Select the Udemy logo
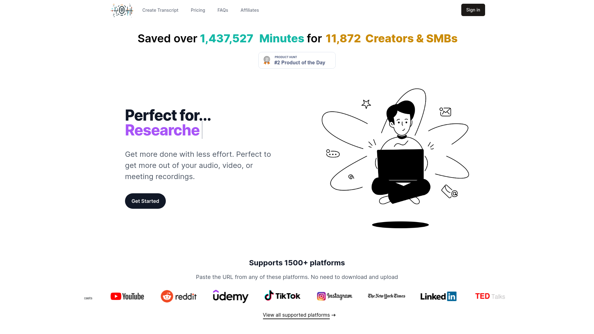The image size is (594, 334). (230, 296)
